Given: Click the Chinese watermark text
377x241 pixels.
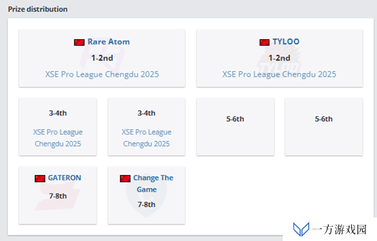Looking at the screenshot, I should (x=339, y=229).
